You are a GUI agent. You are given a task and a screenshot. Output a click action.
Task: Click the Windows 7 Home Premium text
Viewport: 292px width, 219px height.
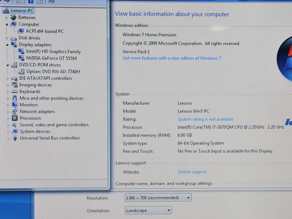click(x=149, y=35)
